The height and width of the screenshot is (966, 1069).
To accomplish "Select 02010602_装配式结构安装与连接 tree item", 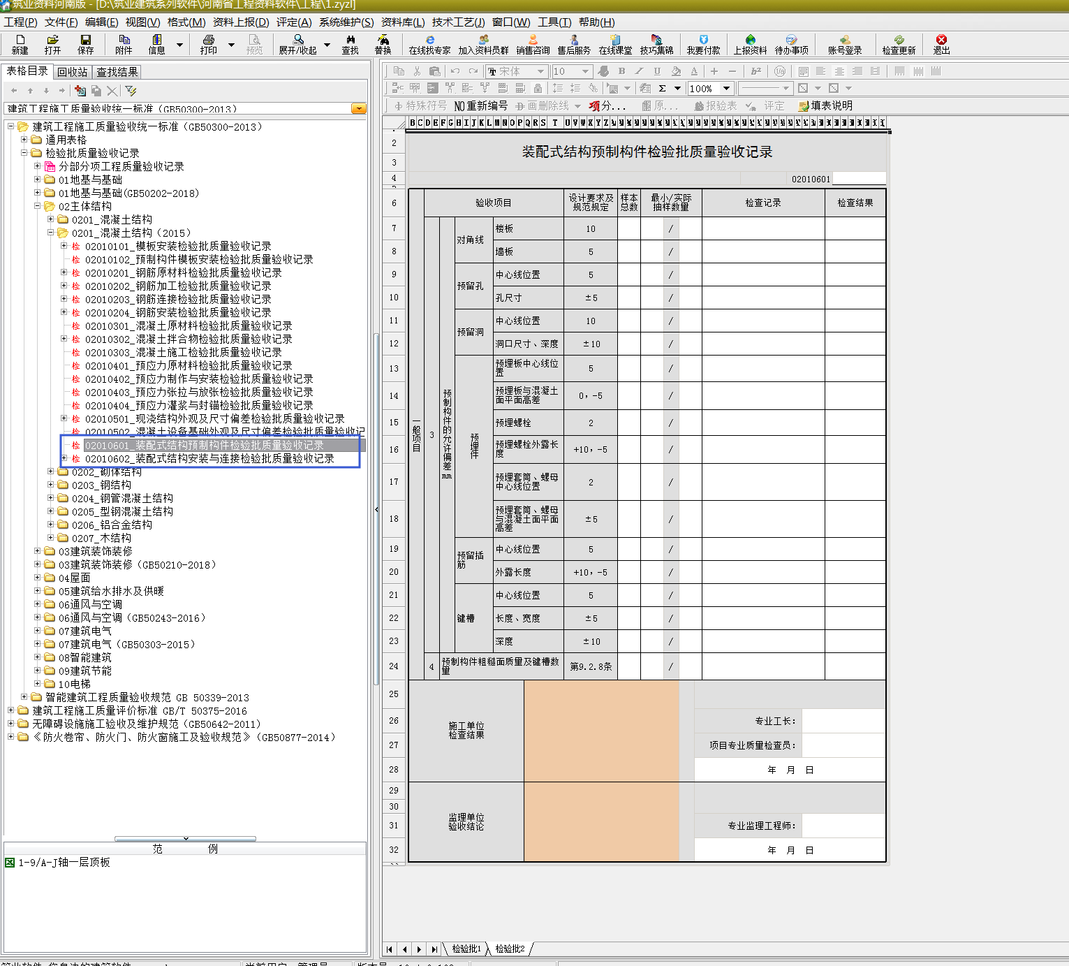I will click(209, 458).
